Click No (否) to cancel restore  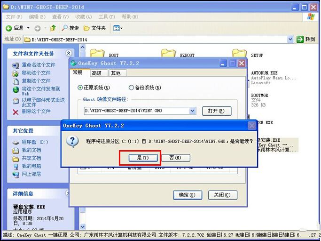(x=175, y=158)
